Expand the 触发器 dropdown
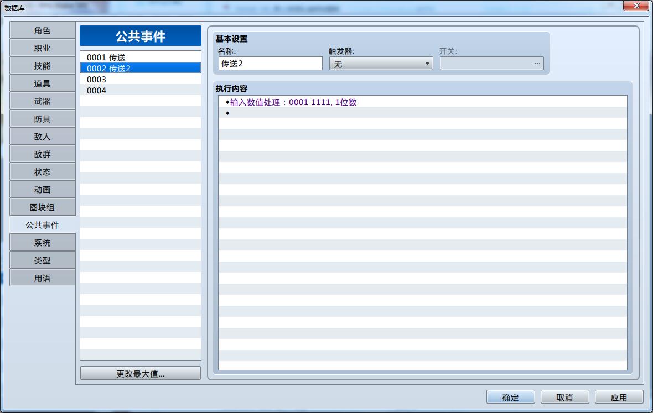The image size is (653, 413). pos(381,64)
